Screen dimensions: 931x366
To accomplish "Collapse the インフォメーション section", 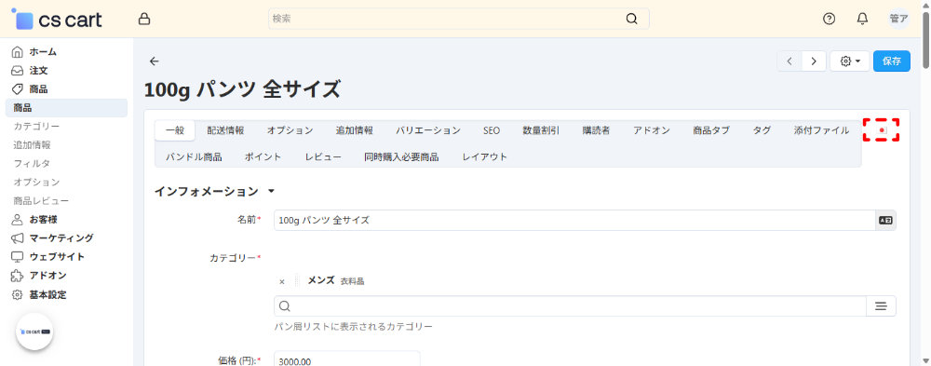I will pyautogui.click(x=214, y=192).
